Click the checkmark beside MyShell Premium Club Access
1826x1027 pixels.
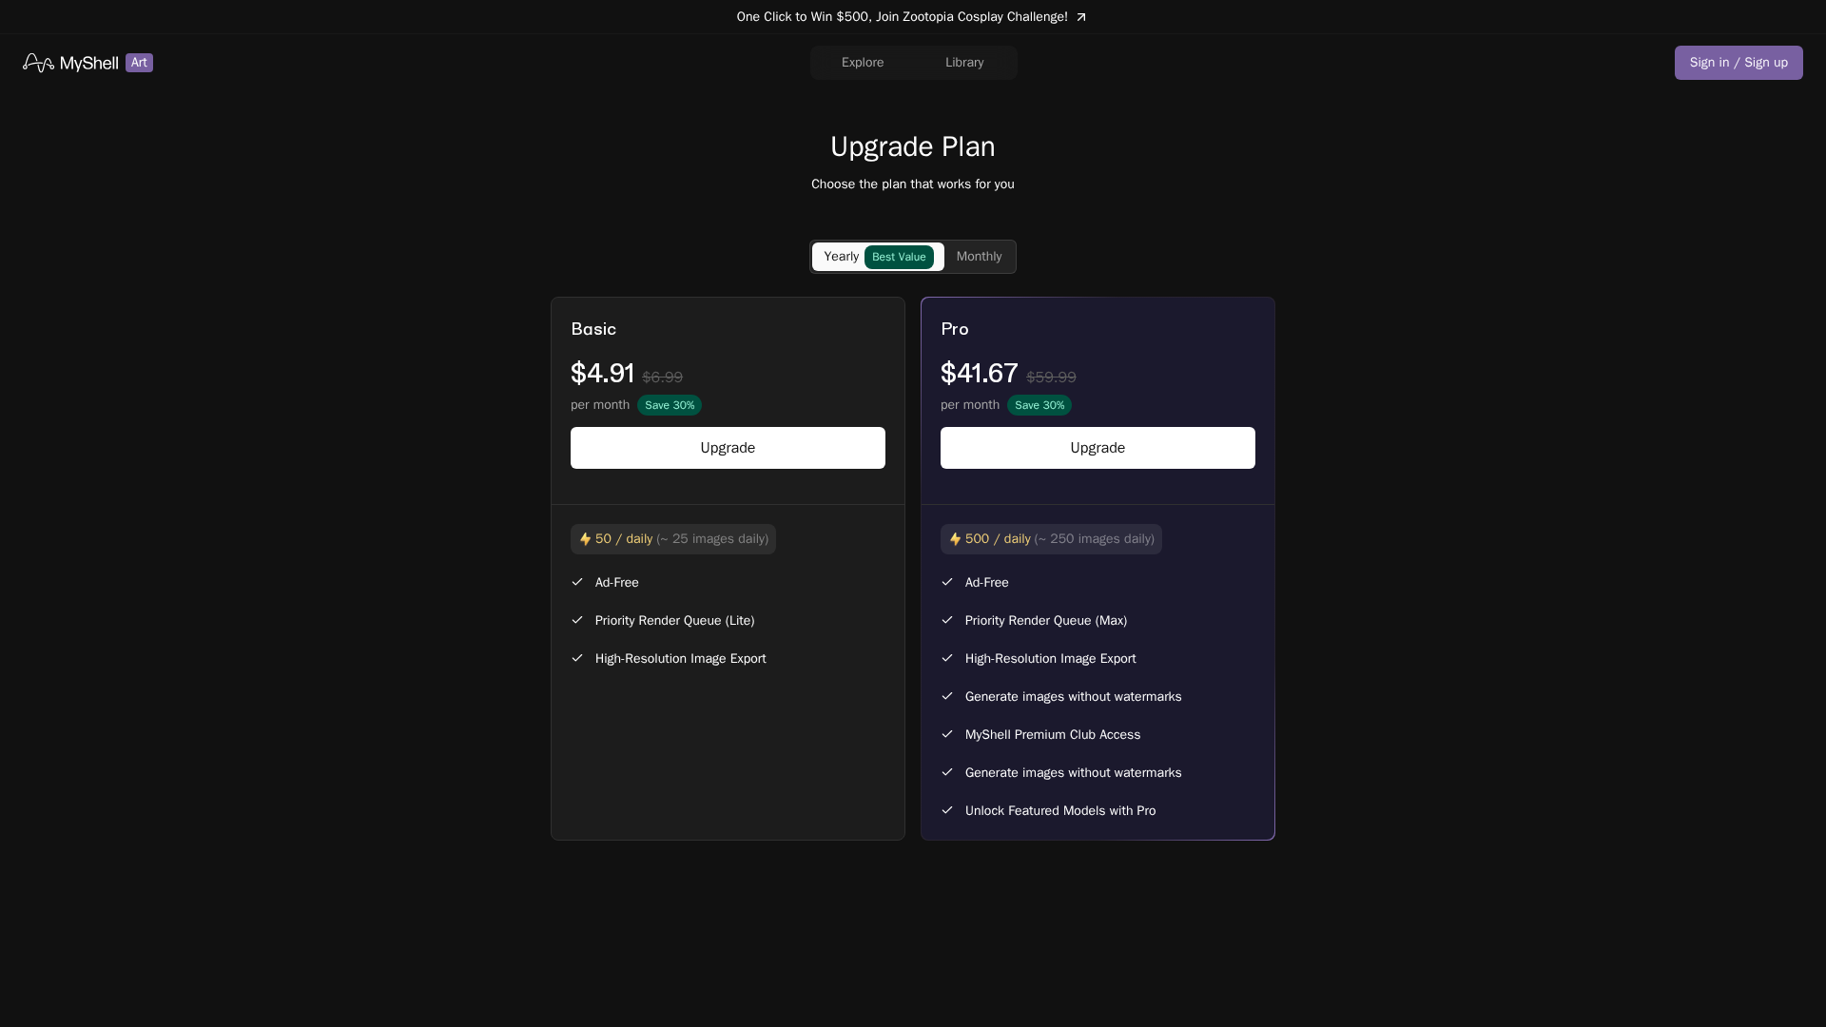click(x=947, y=734)
